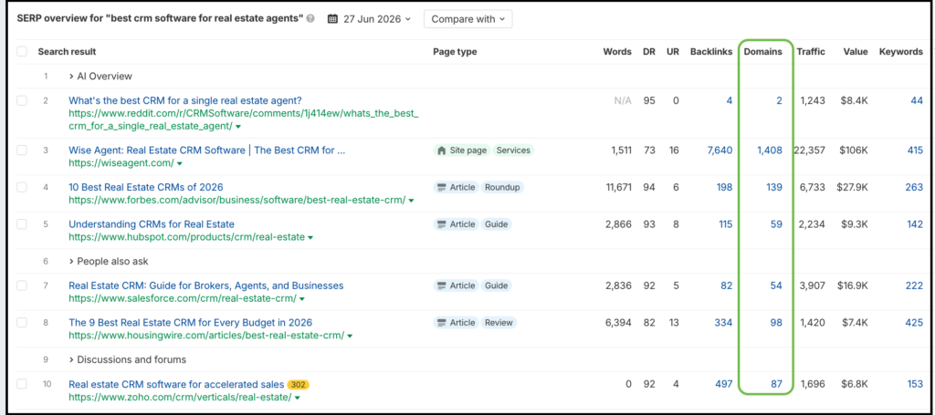Open the dropdown arrow after the Zoho URL

(x=297, y=397)
